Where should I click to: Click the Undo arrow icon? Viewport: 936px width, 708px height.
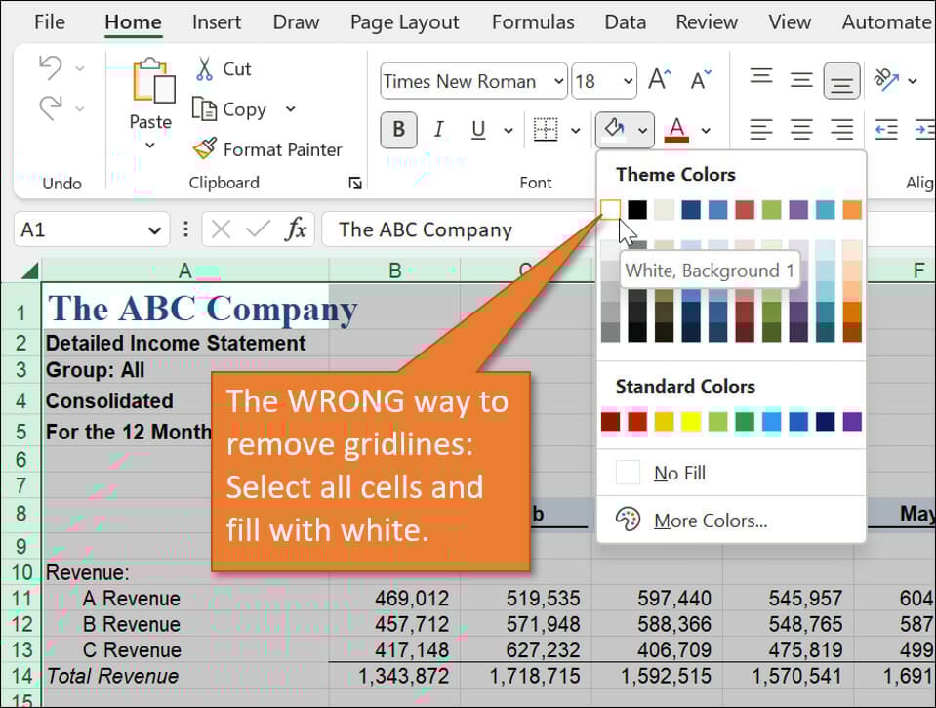click(x=50, y=68)
